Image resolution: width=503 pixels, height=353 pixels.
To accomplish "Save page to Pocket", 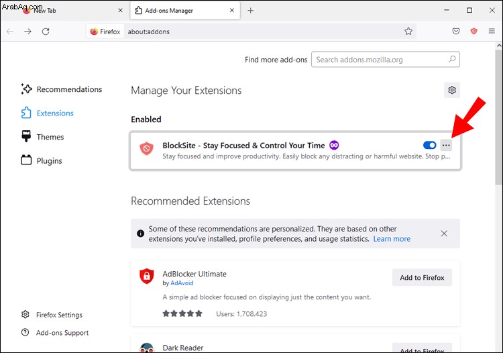I will [x=456, y=31].
